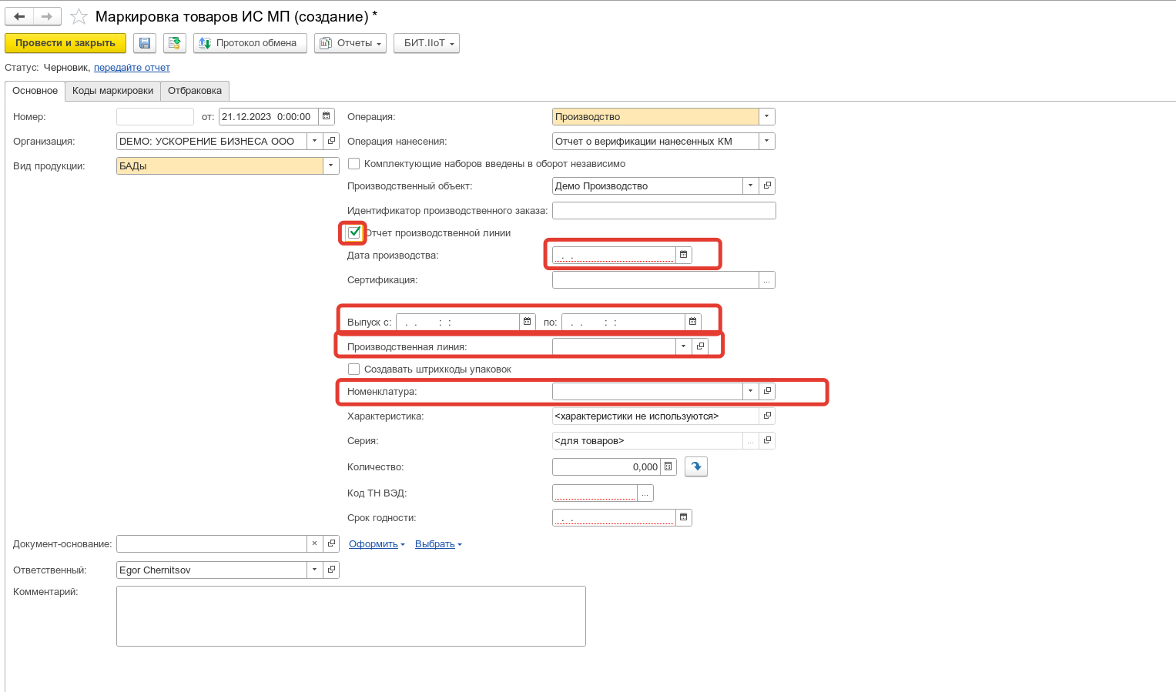
Task: Click blue arrow button next to Количество
Action: pos(696,466)
